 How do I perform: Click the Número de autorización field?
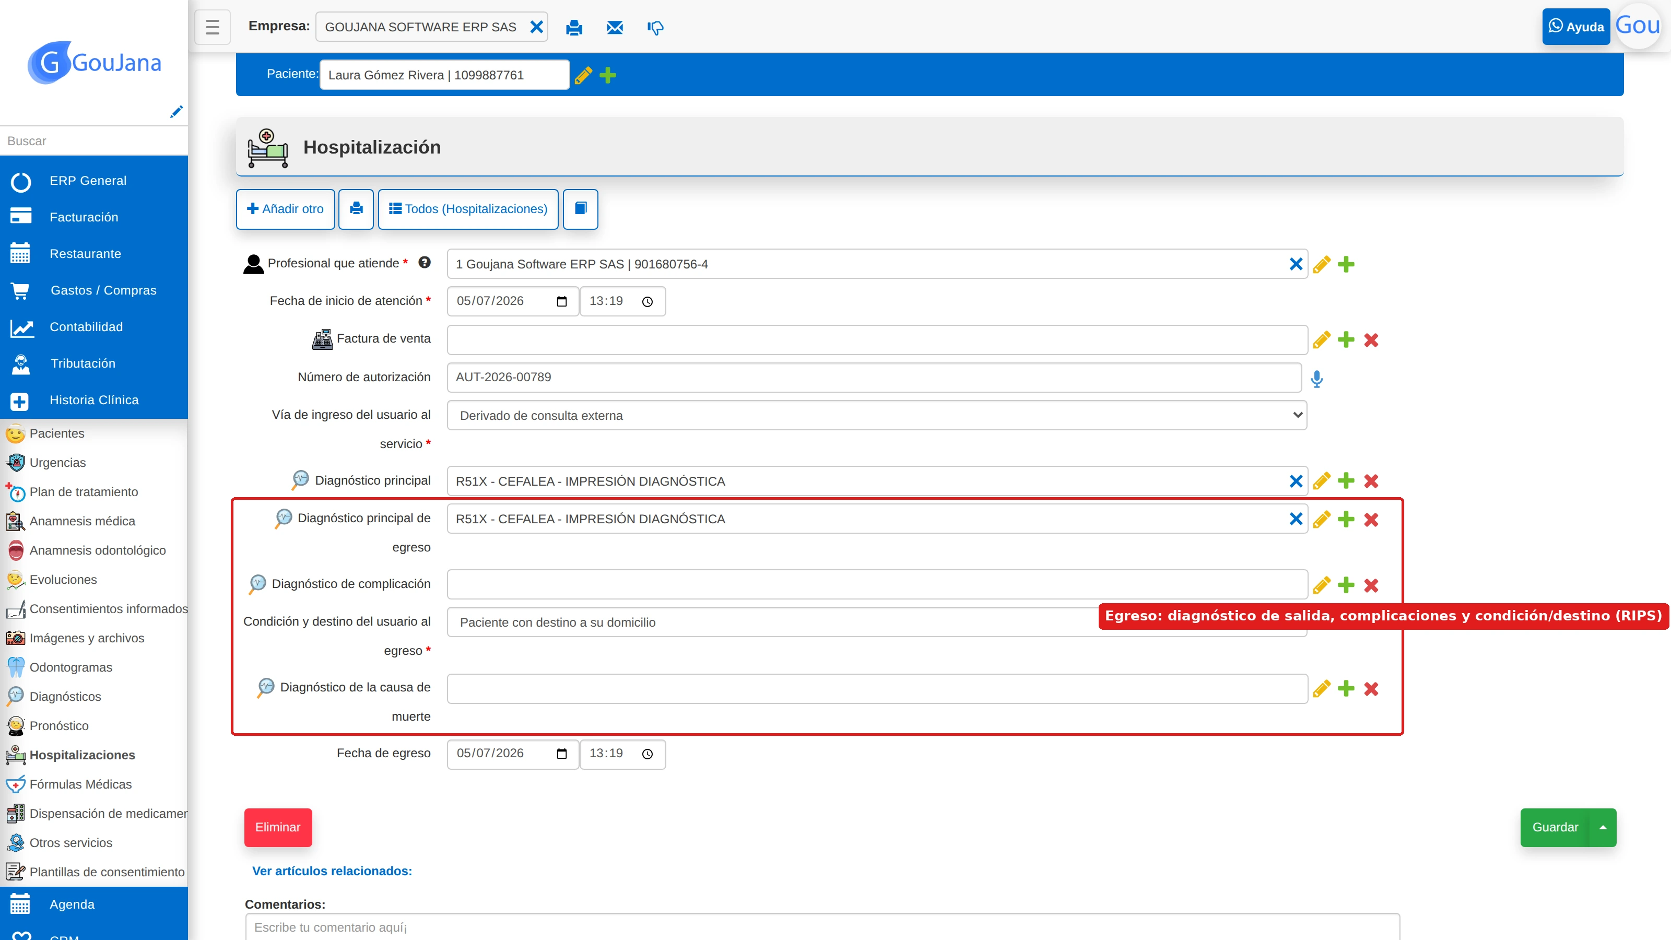point(874,378)
